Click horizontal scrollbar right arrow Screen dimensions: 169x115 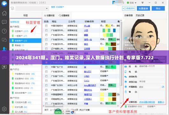click(x=118, y=106)
